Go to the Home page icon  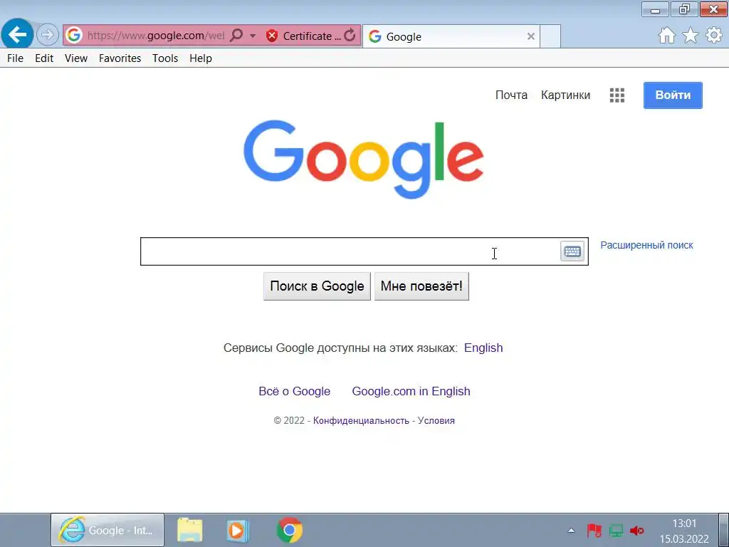click(x=666, y=36)
